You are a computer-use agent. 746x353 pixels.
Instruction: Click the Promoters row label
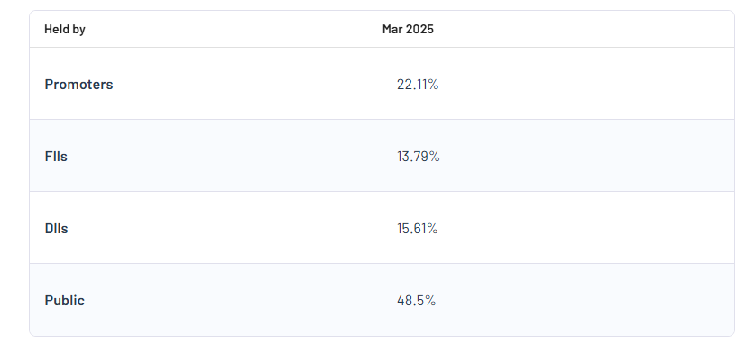79,85
